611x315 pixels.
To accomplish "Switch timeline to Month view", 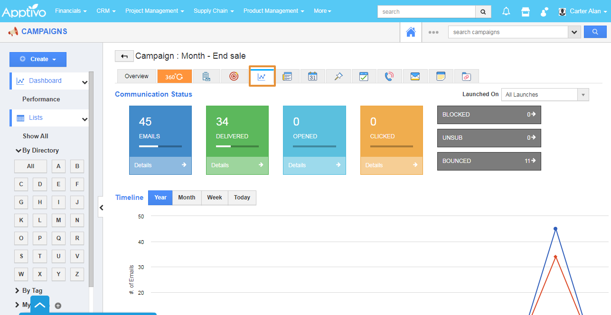I will tap(187, 198).
